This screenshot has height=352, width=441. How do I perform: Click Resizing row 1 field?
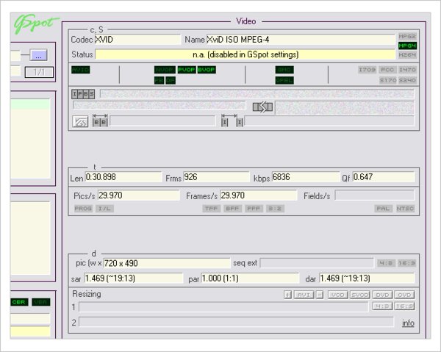click(x=223, y=307)
